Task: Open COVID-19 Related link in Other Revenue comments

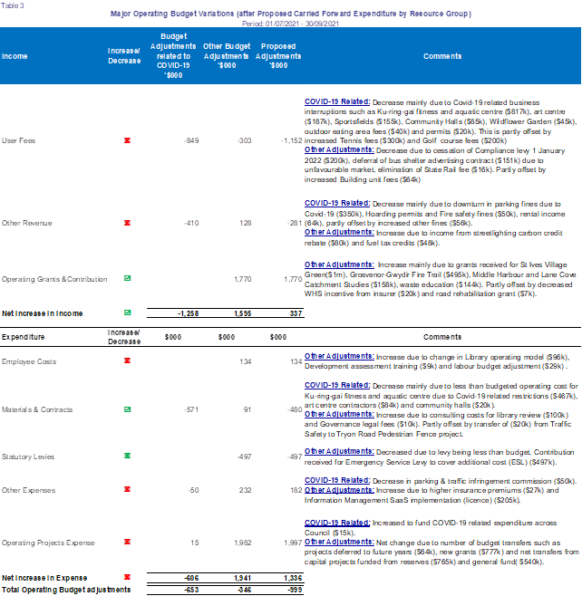Action: [337, 204]
